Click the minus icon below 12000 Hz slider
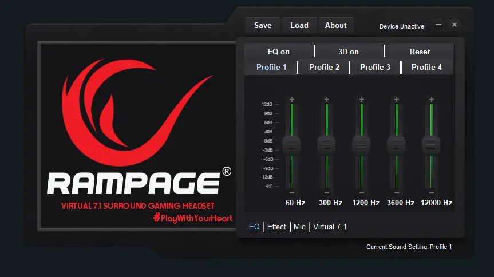This screenshot has width=494, height=277. [x=432, y=192]
